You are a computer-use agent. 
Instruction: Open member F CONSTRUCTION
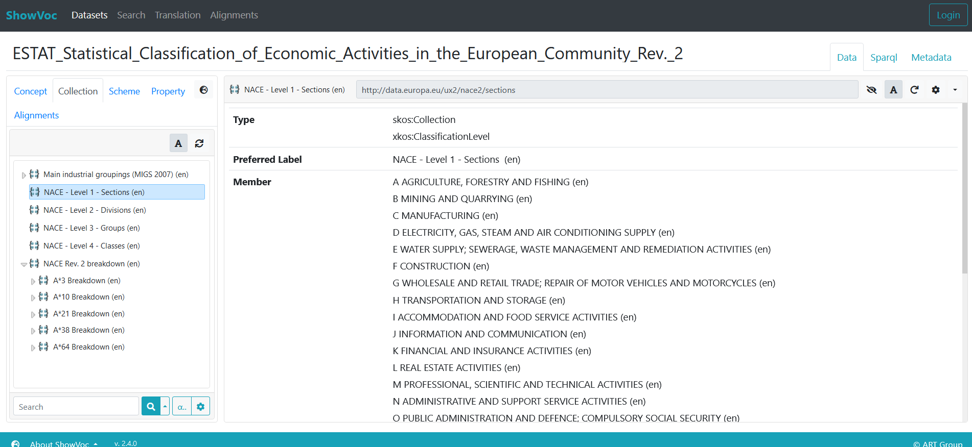pyautogui.click(x=441, y=266)
